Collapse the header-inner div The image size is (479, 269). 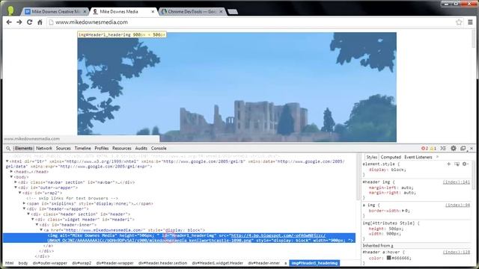coord(37,224)
